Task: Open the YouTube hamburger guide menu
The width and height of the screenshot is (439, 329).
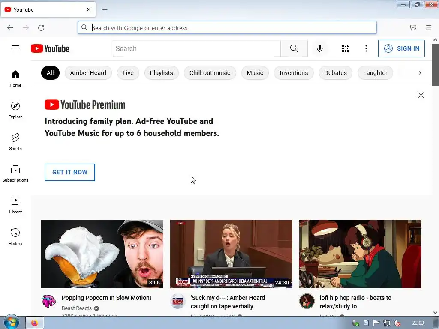Action: (x=15, y=48)
